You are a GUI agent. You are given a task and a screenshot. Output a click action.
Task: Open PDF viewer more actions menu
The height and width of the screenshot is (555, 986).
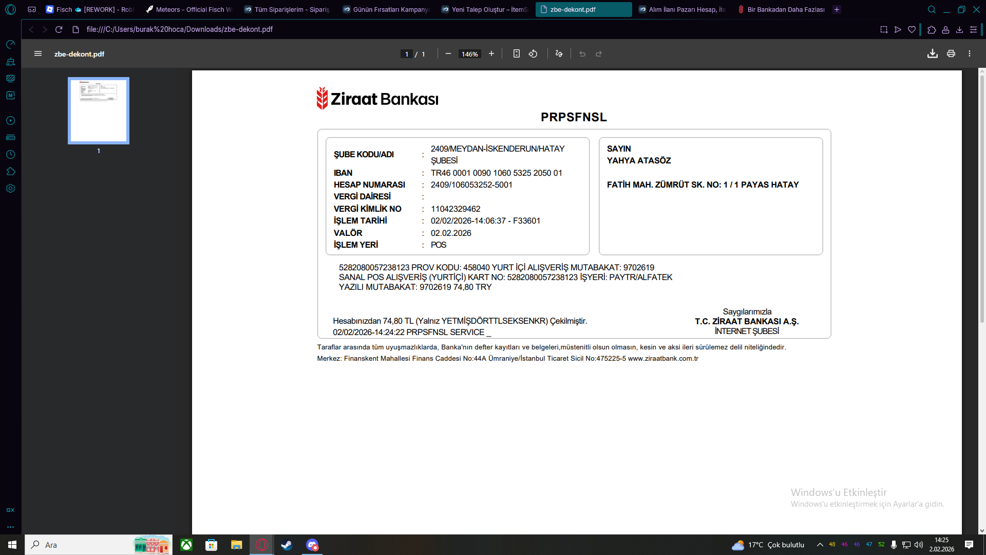(x=970, y=53)
